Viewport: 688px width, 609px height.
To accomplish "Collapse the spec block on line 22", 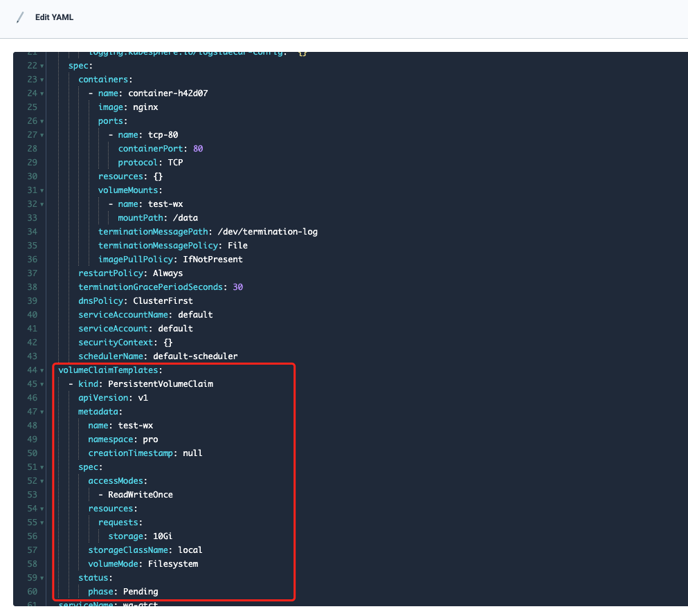I will pyautogui.click(x=40, y=65).
